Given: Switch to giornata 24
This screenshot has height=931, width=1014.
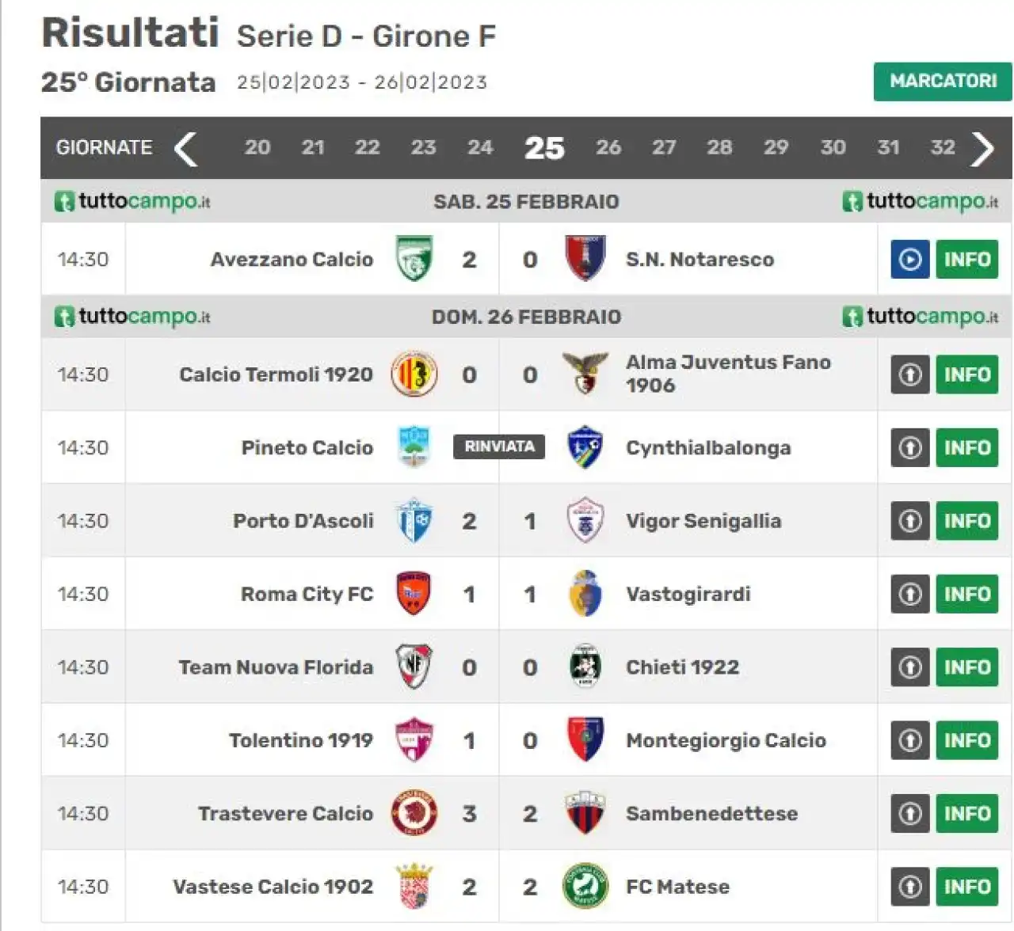Looking at the screenshot, I should pos(480,147).
